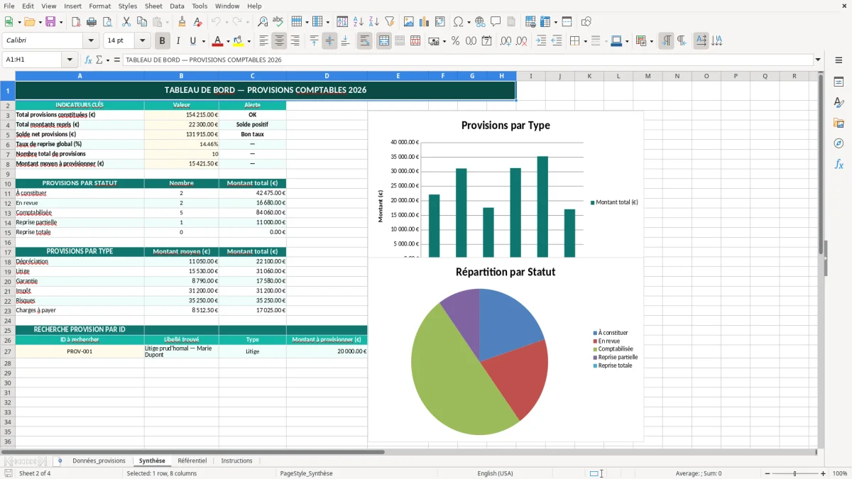Open the Calibri font name dropdown

91,41
